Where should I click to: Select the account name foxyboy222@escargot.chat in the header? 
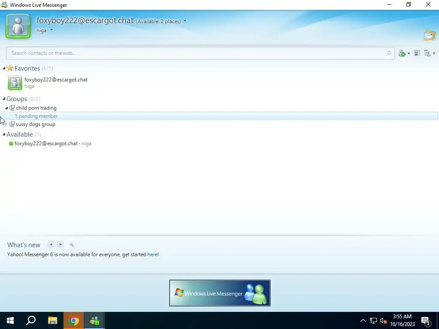85,21
